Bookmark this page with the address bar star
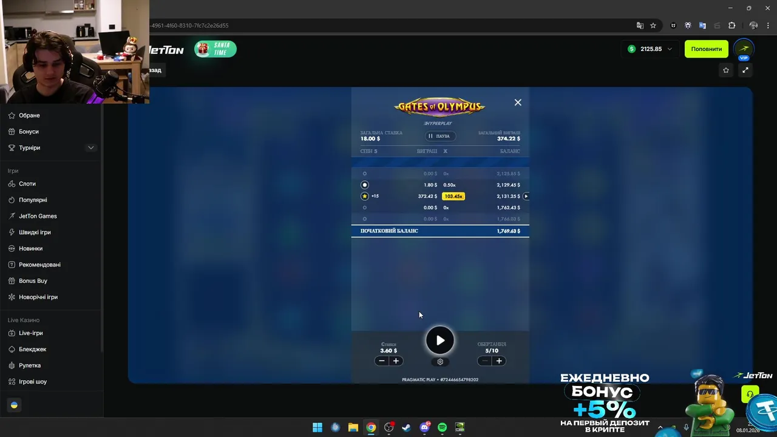Viewport: 777px width, 437px height. click(653, 25)
